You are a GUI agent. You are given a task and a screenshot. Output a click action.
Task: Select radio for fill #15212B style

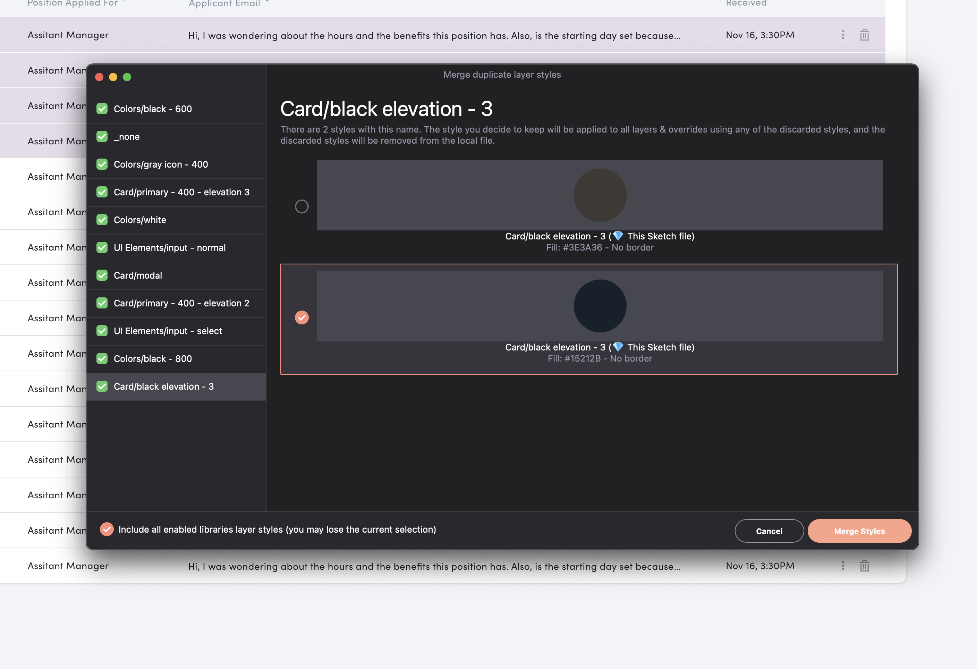pos(301,317)
